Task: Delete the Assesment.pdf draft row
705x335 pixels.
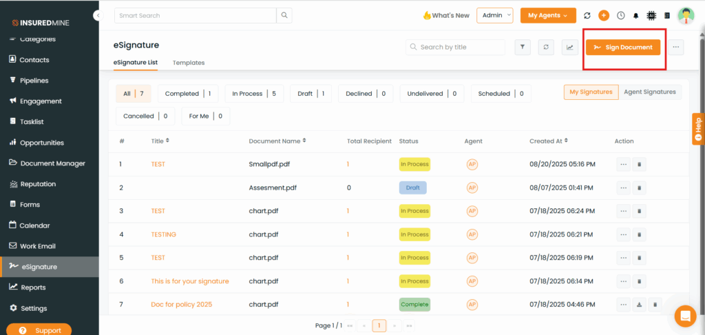Action: click(x=640, y=187)
